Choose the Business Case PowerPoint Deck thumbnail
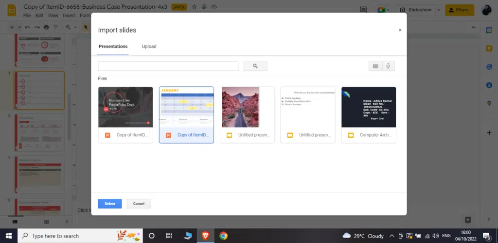The width and height of the screenshot is (498, 243). 125,114
